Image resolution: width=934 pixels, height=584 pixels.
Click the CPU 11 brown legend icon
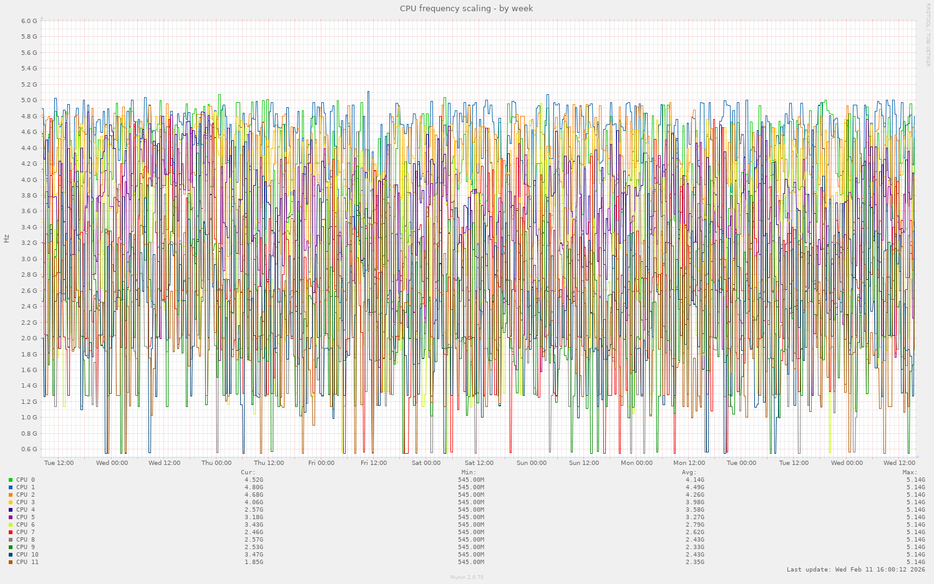9,562
